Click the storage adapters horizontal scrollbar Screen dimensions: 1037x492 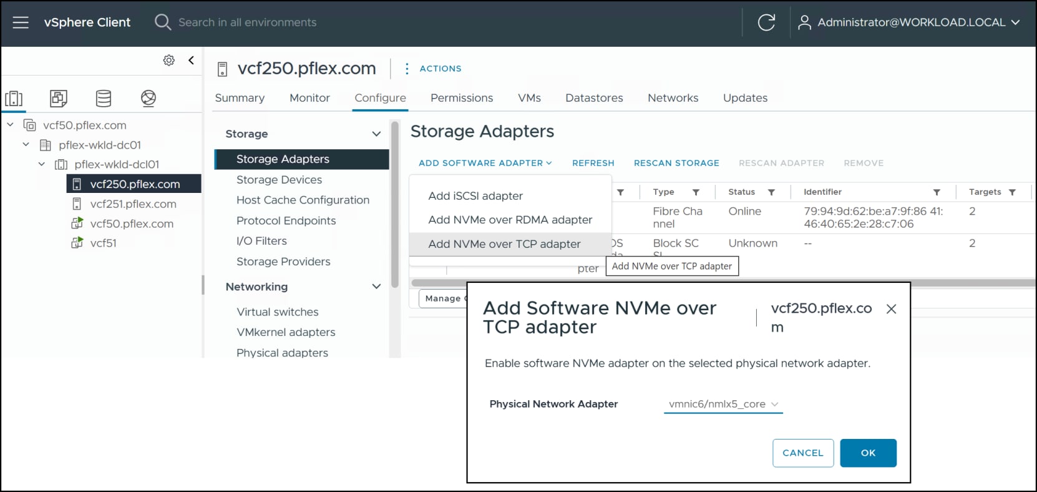click(723, 283)
